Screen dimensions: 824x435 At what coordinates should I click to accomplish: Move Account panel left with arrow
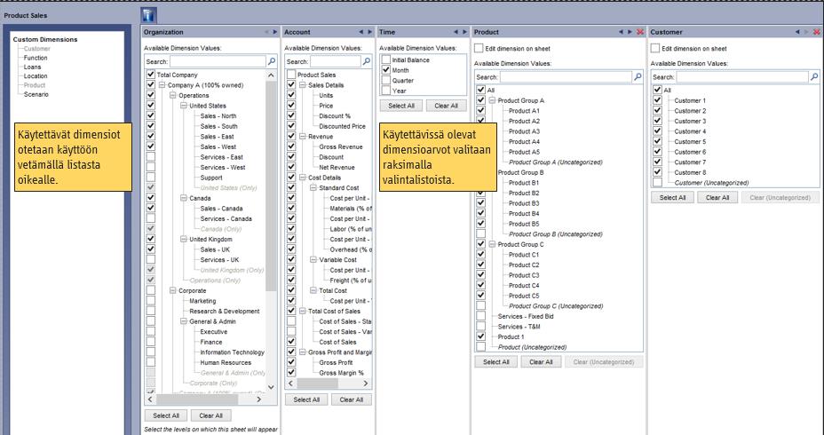point(361,32)
